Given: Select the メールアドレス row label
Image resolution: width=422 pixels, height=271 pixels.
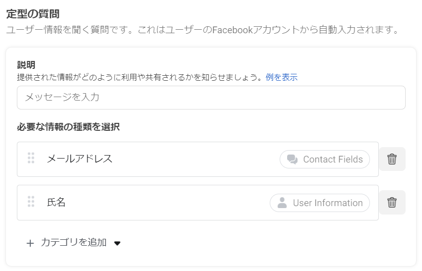Looking at the screenshot, I should coord(80,159).
